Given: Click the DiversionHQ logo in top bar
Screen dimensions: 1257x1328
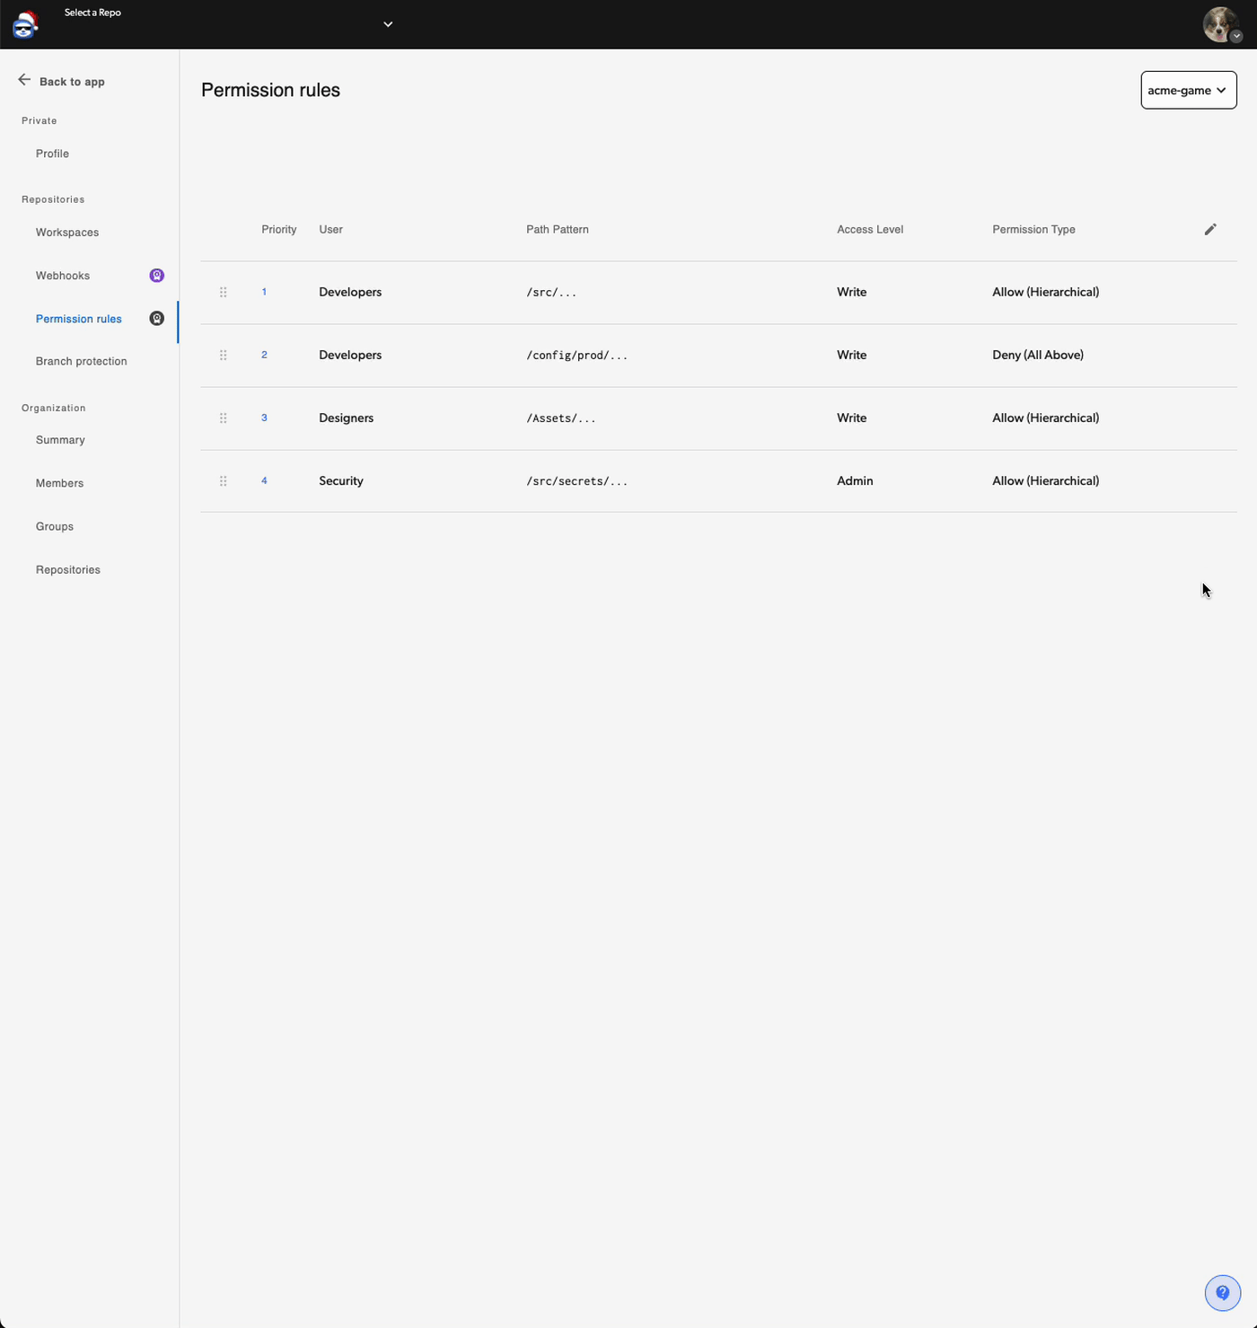Looking at the screenshot, I should [x=24, y=24].
